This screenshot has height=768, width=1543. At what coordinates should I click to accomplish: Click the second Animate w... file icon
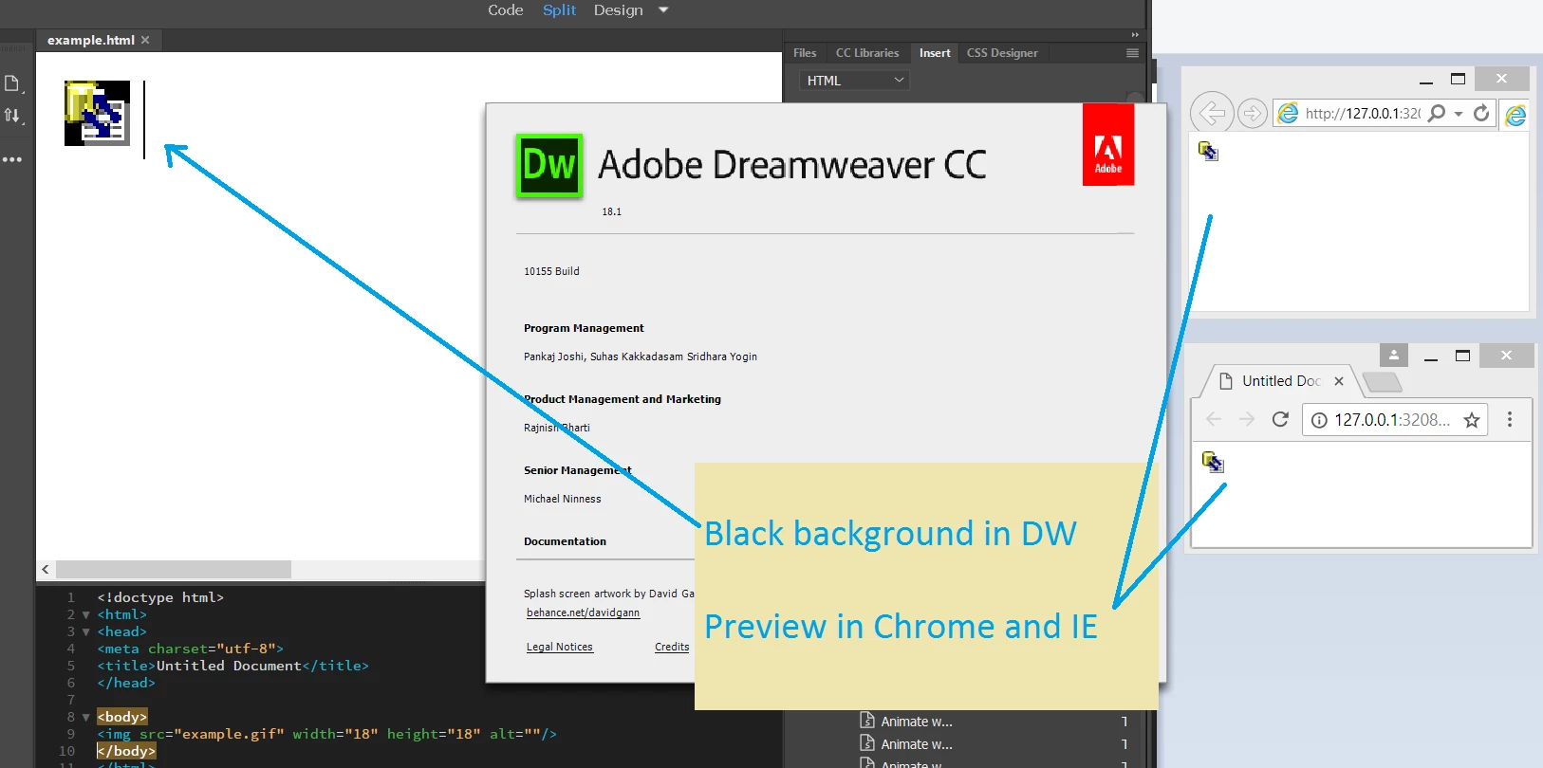867,743
